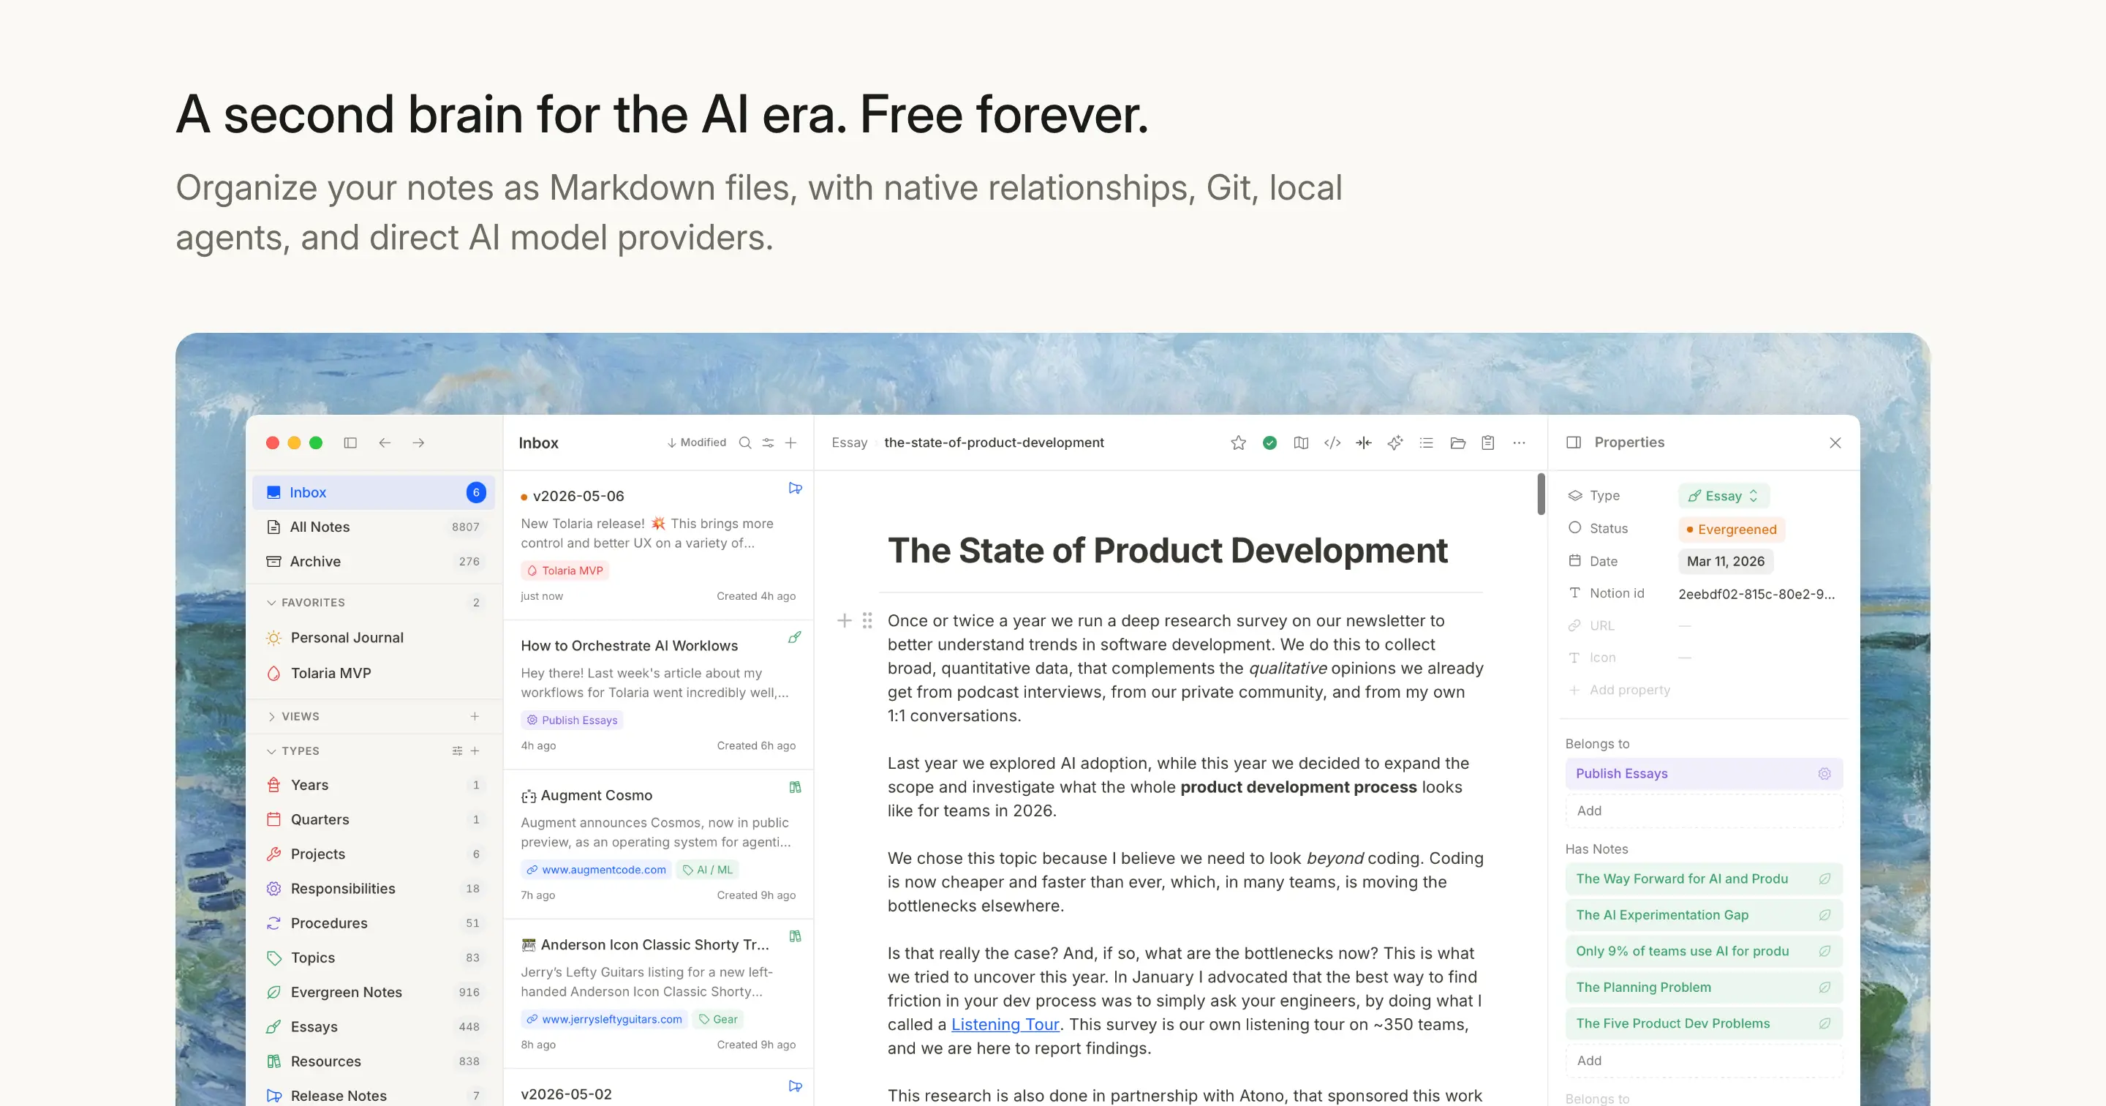Add a block with the plus handle
The height and width of the screenshot is (1106, 2106).
(x=845, y=621)
